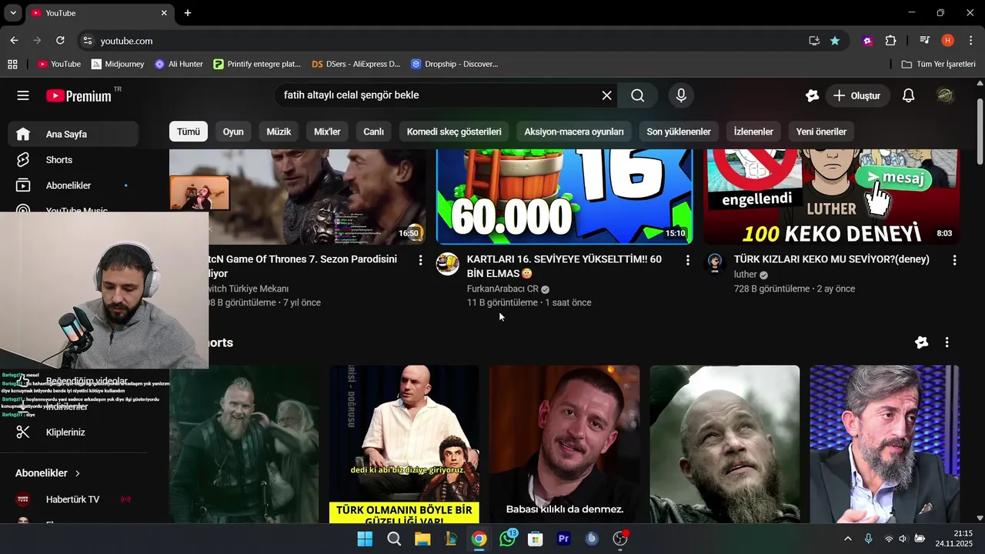Image resolution: width=985 pixels, height=554 pixels.
Task: Open the TÜRK OLMANIN BÖYLE BİR GÜZELLİĞİ short
Action: tap(404, 445)
